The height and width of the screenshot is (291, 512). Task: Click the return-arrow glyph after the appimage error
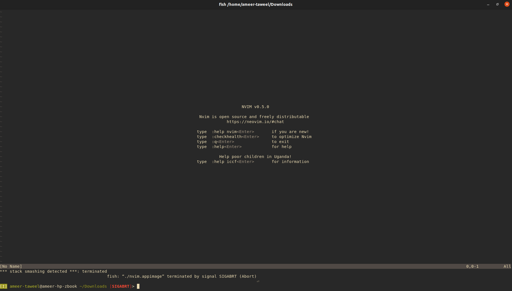coord(258,281)
